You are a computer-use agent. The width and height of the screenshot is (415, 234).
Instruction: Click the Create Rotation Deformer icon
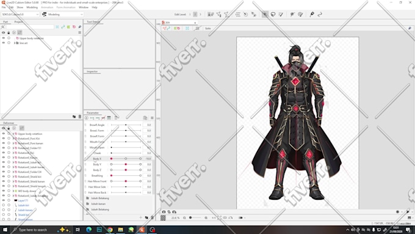245,14
